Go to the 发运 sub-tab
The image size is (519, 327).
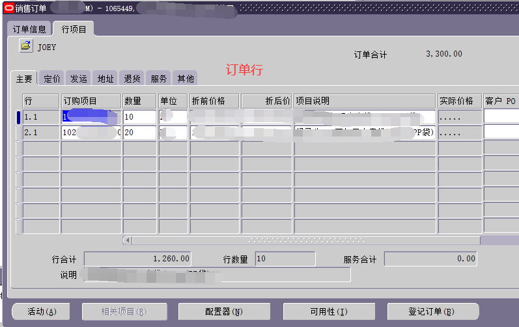point(79,79)
